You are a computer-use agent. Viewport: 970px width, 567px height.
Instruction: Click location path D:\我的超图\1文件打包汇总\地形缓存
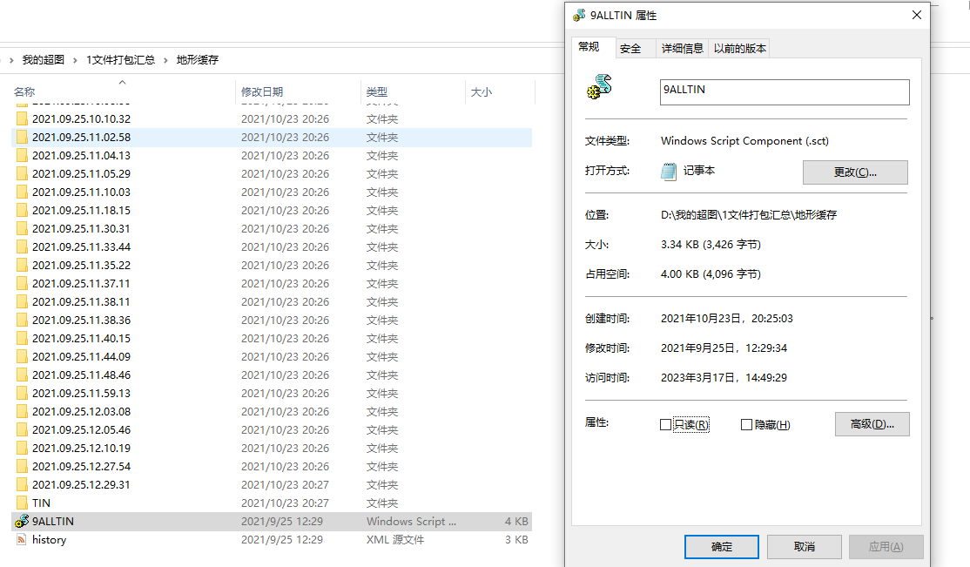(x=749, y=215)
